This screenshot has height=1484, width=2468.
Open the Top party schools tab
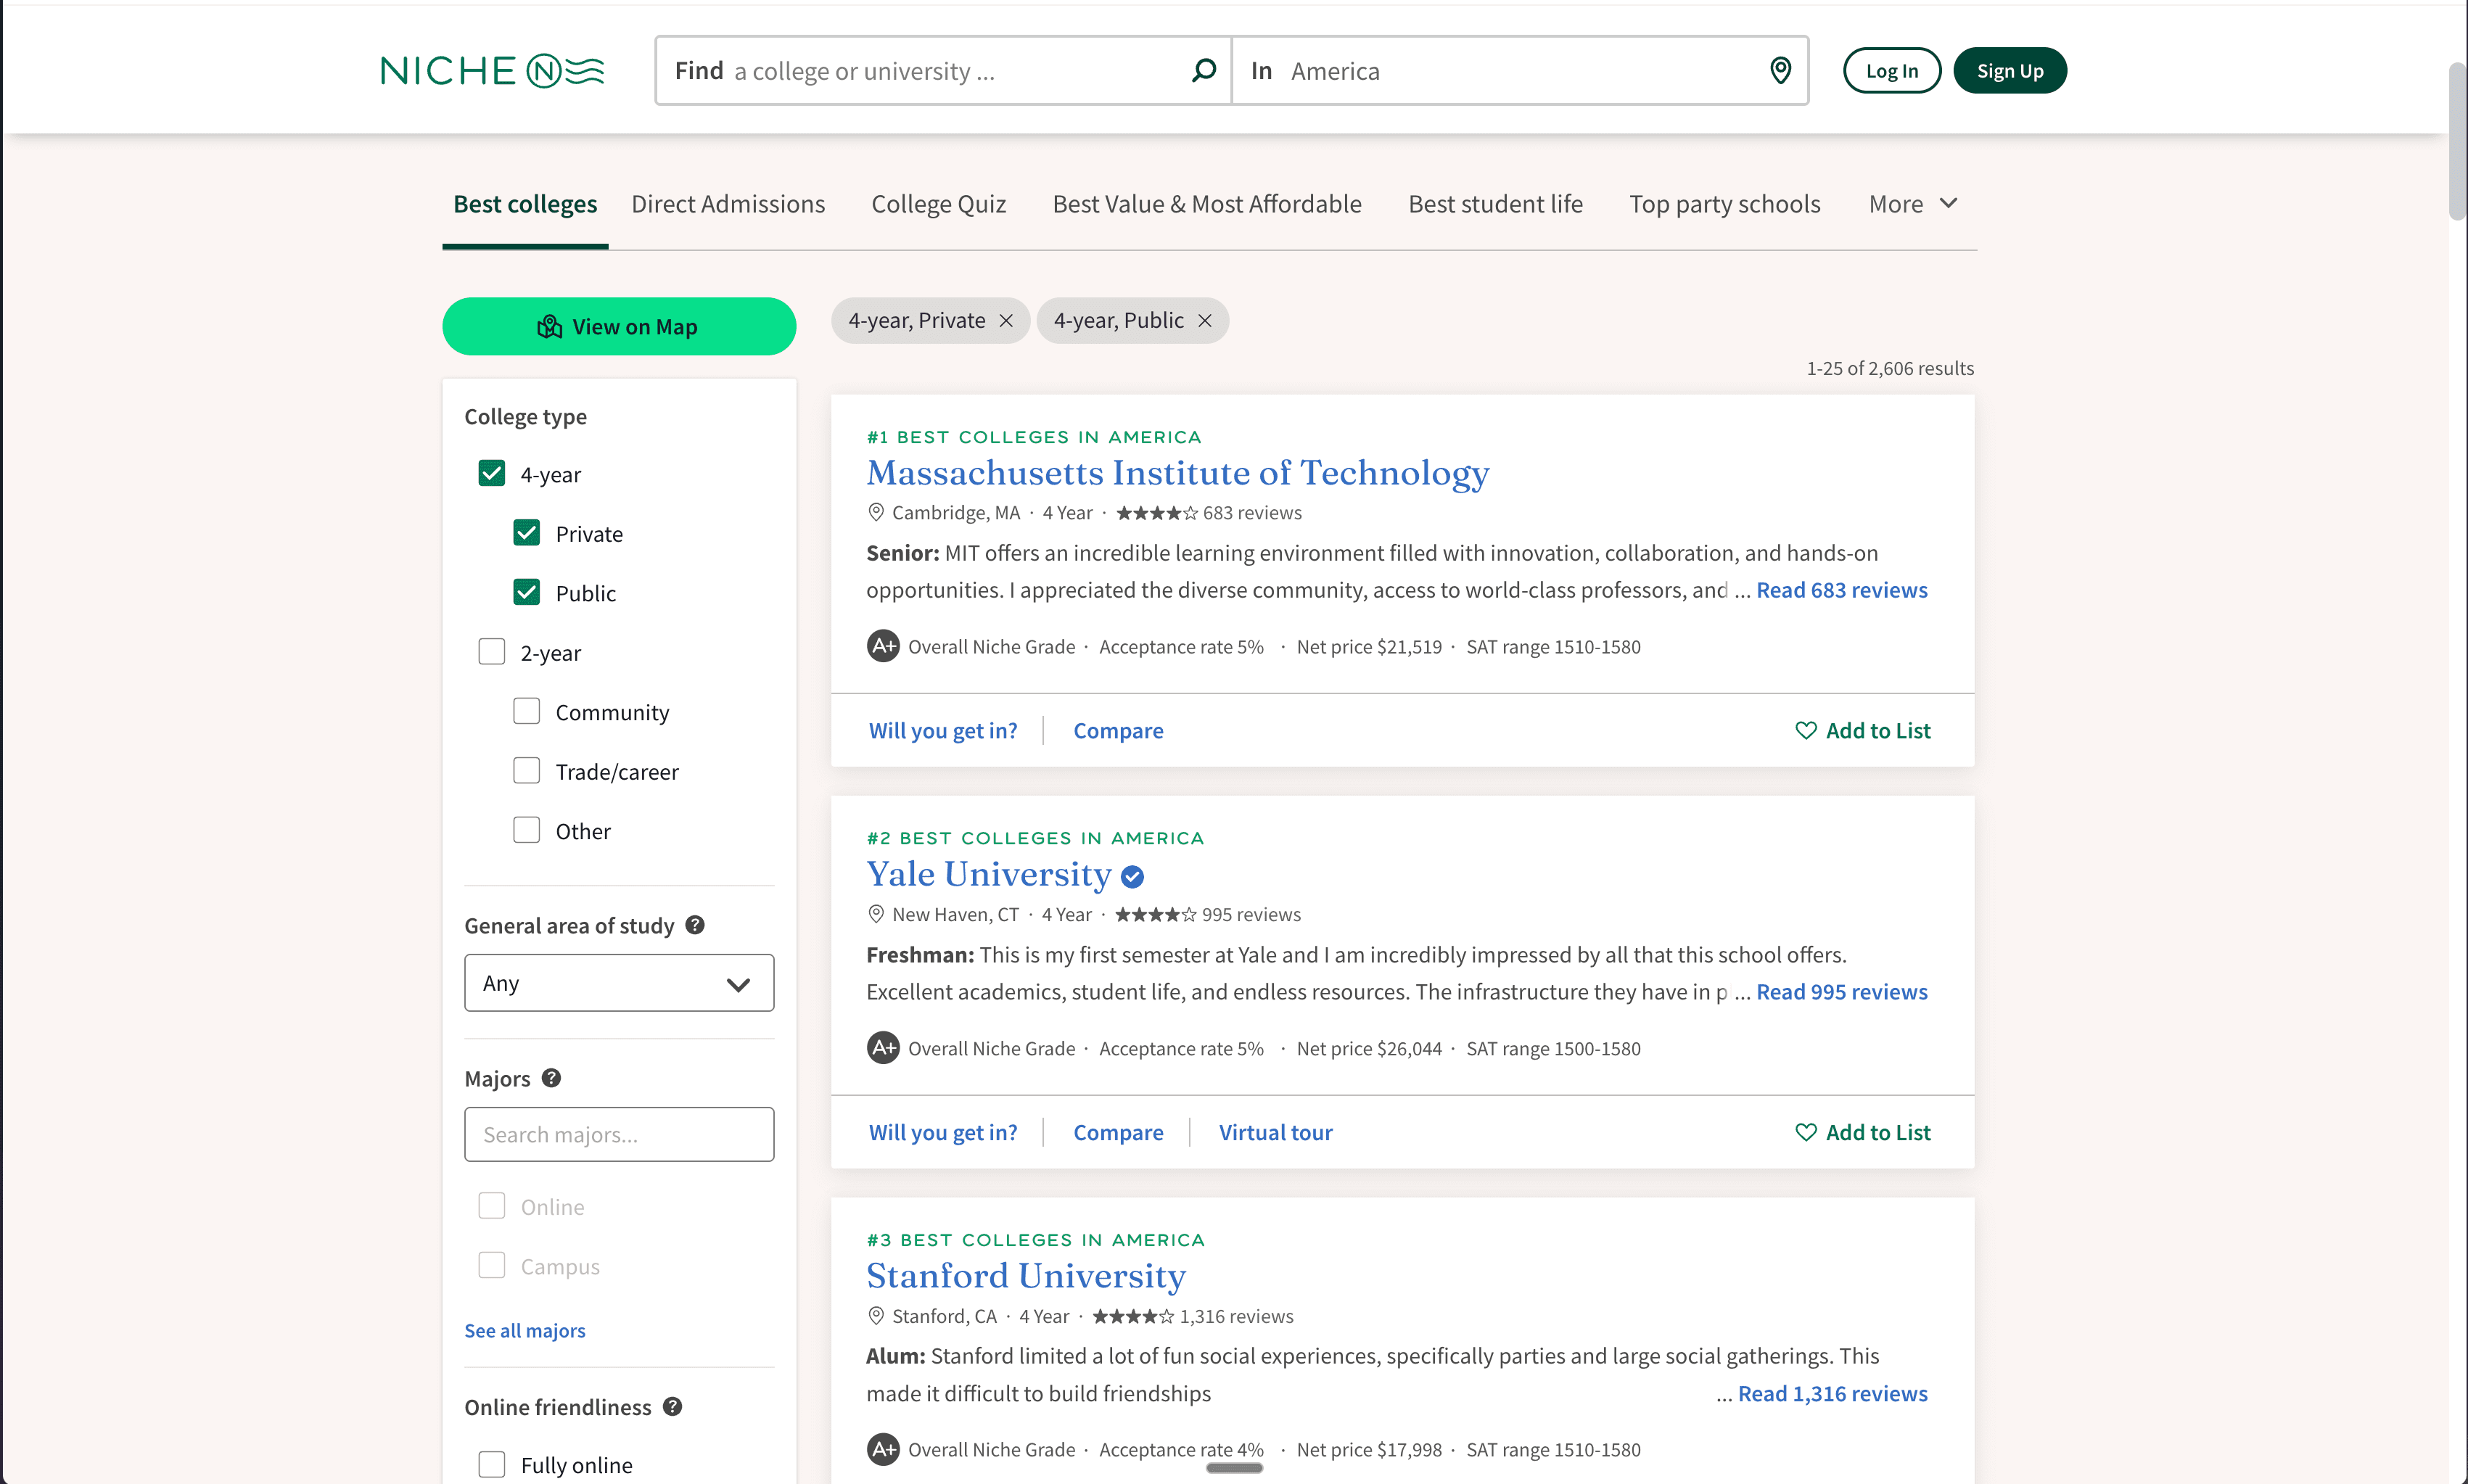pyautogui.click(x=1725, y=203)
